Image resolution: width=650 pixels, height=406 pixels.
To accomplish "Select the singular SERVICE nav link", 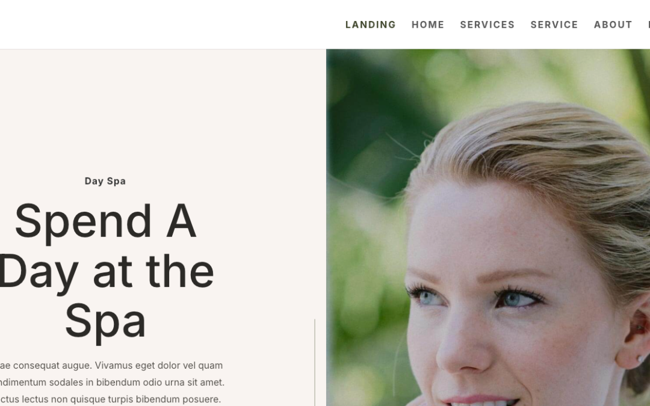I will click(x=554, y=25).
